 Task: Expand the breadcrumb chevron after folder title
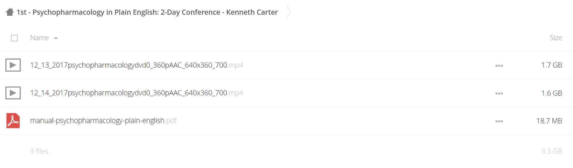289,12
